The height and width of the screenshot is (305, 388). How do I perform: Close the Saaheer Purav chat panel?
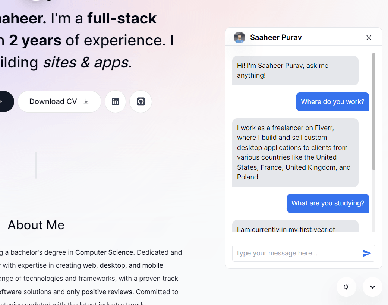(369, 37)
